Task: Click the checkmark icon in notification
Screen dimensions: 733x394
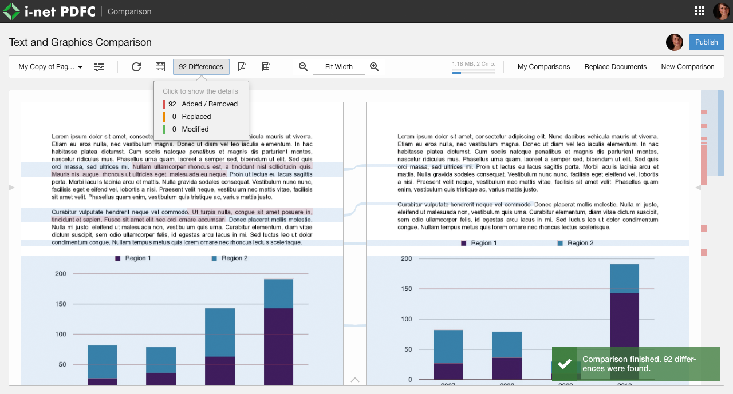Action: click(x=565, y=364)
